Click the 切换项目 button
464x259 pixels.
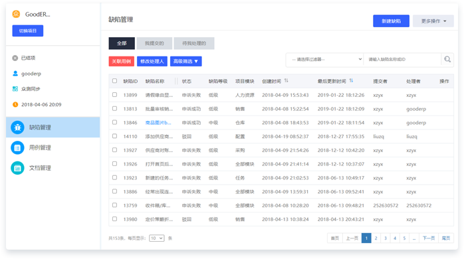[28, 31]
